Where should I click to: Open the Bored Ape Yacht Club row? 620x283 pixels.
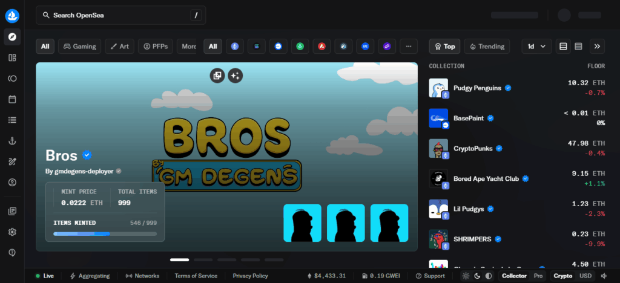517,178
